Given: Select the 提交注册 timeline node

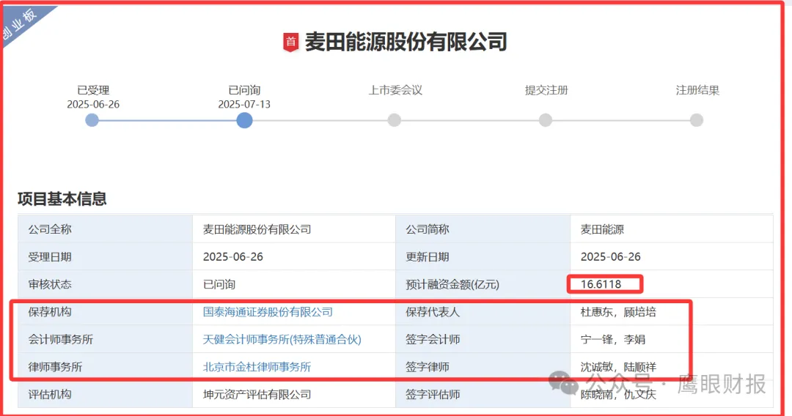Looking at the screenshot, I should [x=546, y=120].
